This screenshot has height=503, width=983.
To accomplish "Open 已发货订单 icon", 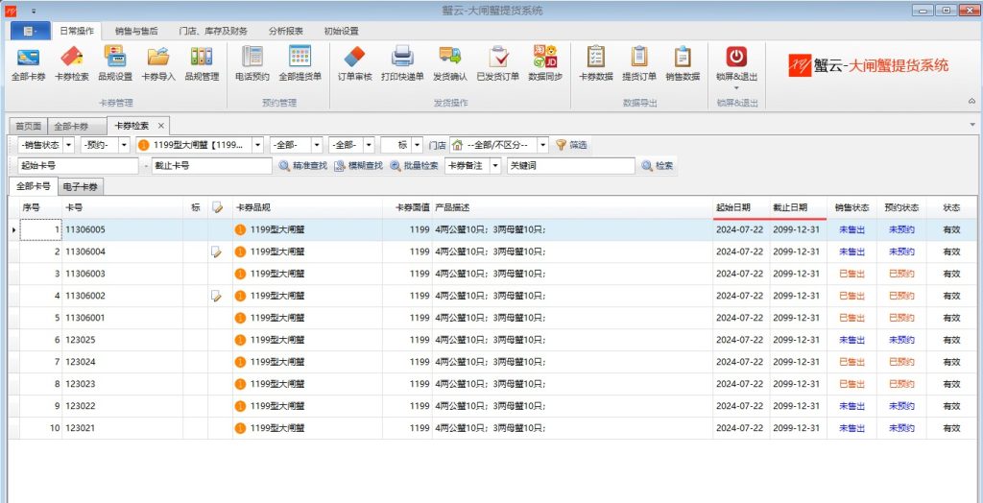I will [x=498, y=63].
